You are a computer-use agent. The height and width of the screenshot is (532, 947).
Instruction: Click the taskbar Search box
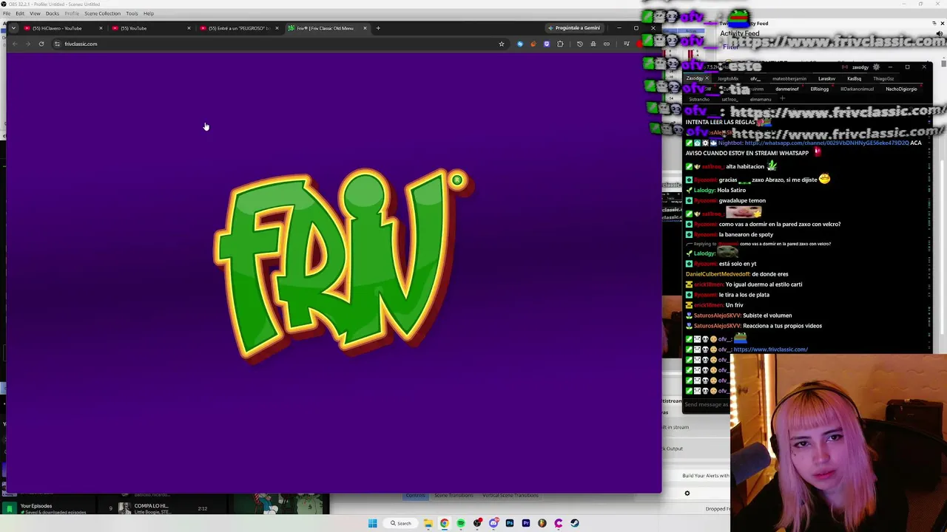[401, 523]
